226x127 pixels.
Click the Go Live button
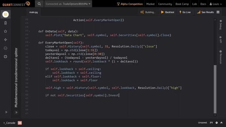185,12
